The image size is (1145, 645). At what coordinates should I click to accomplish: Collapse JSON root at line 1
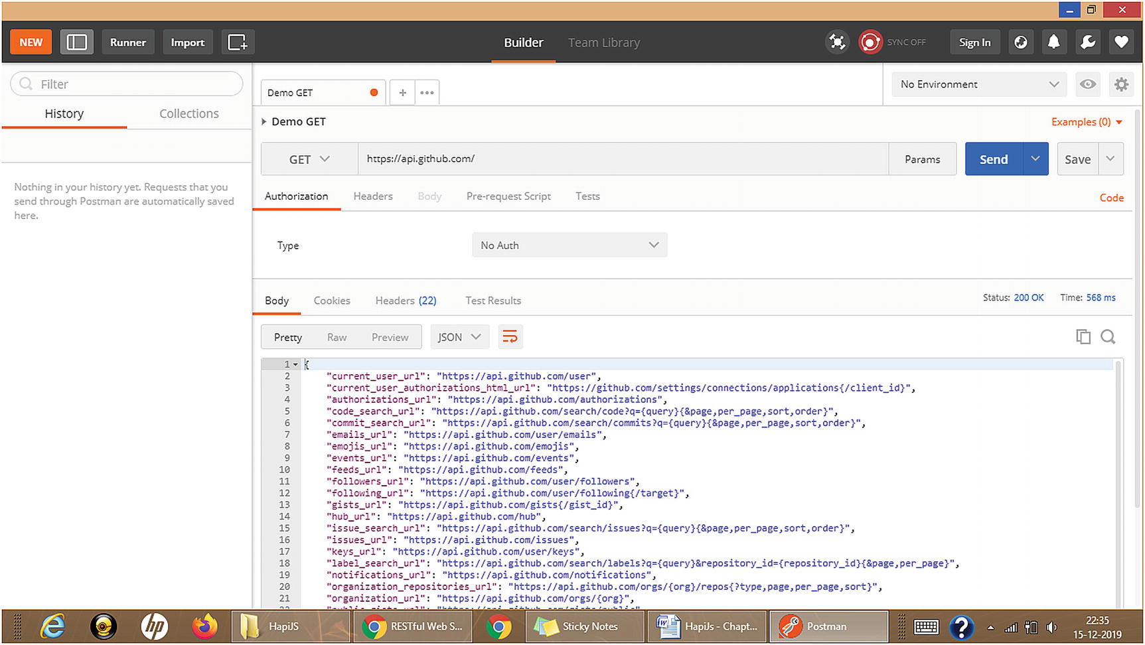[x=295, y=364]
